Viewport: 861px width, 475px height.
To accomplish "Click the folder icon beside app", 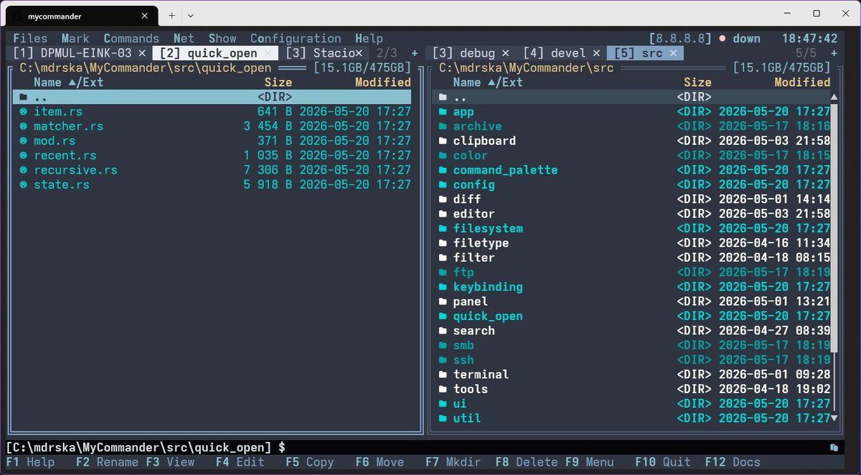I will pyautogui.click(x=443, y=112).
